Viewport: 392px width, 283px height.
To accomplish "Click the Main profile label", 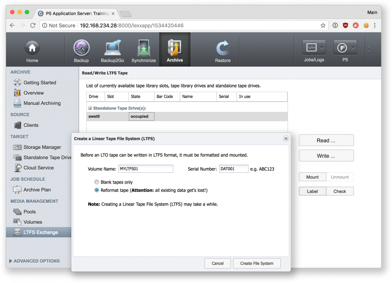I will pos(372,12).
